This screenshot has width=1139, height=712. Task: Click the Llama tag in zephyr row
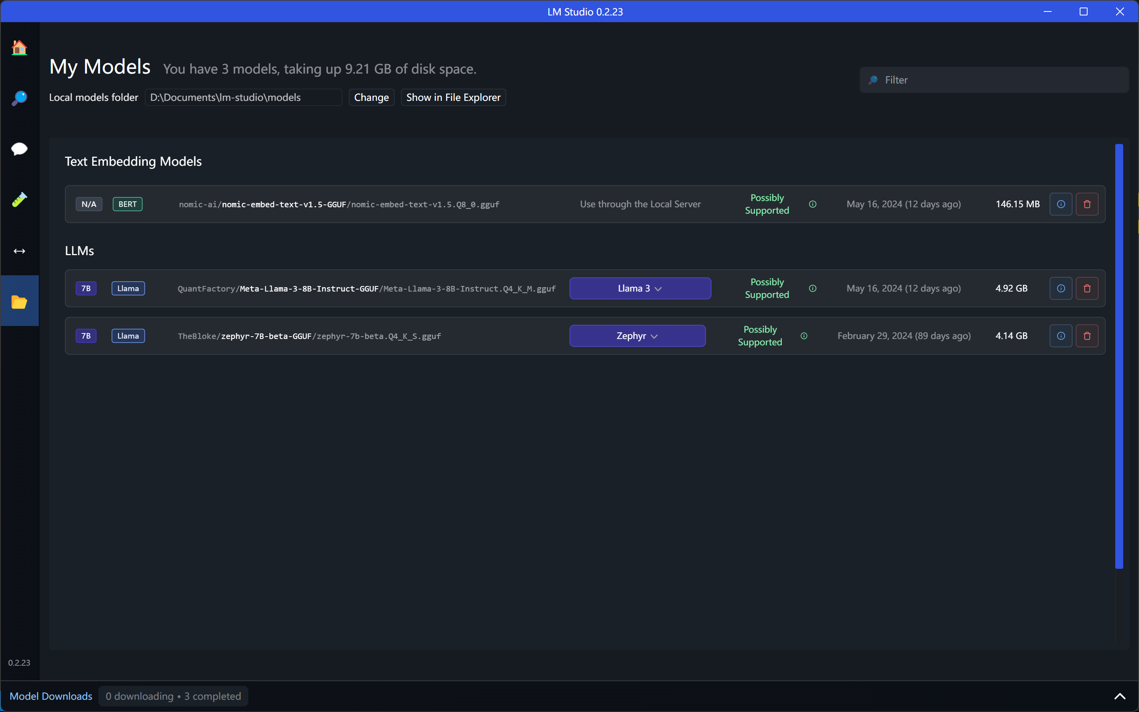[x=128, y=336]
